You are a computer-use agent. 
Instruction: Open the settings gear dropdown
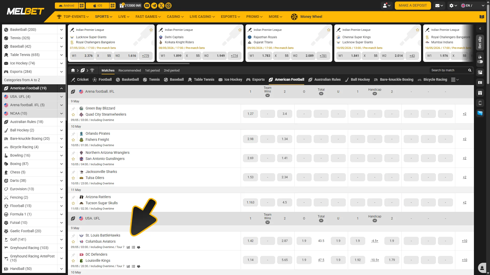click(453, 6)
